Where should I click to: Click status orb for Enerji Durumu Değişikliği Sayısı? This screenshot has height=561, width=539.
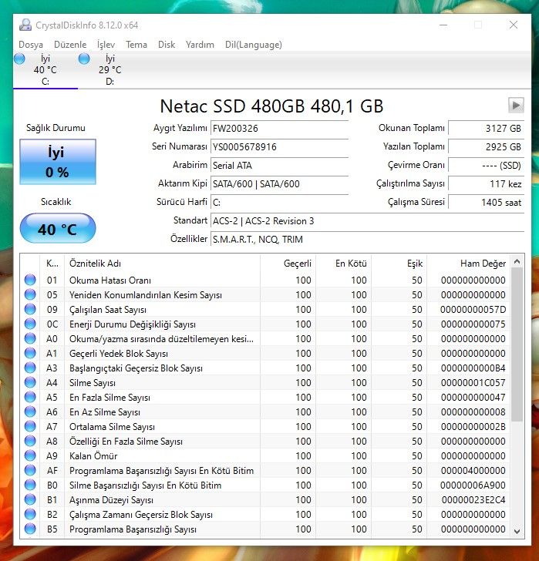click(30, 324)
